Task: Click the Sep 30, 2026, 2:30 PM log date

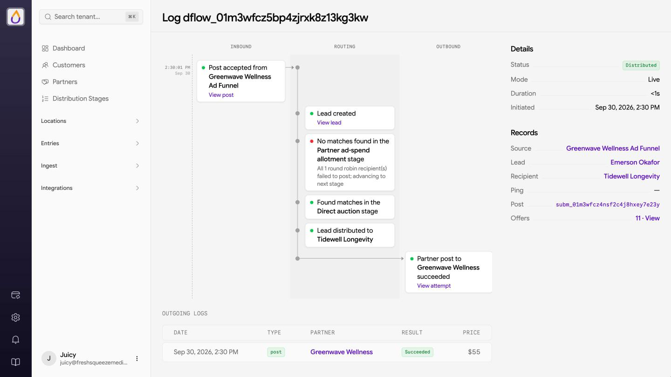Action: pos(206,352)
